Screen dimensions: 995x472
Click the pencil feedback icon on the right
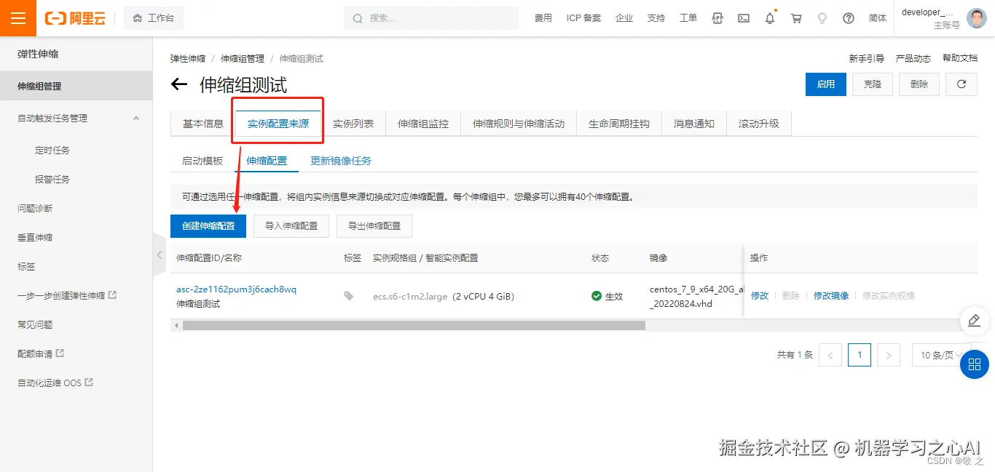975,321
